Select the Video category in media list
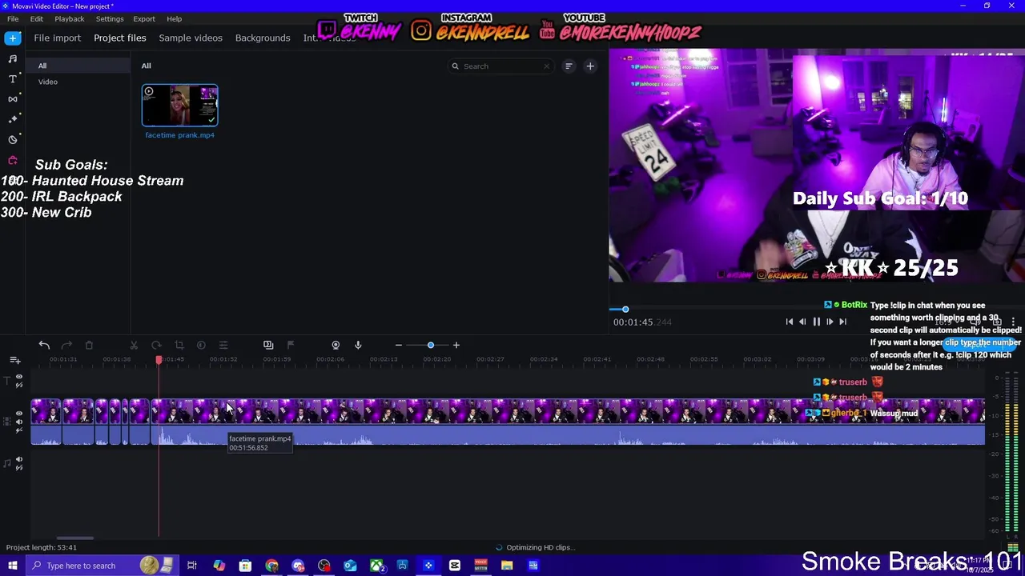The height and width of the screenshot is (576, 1025). click(x=78, y=82)
